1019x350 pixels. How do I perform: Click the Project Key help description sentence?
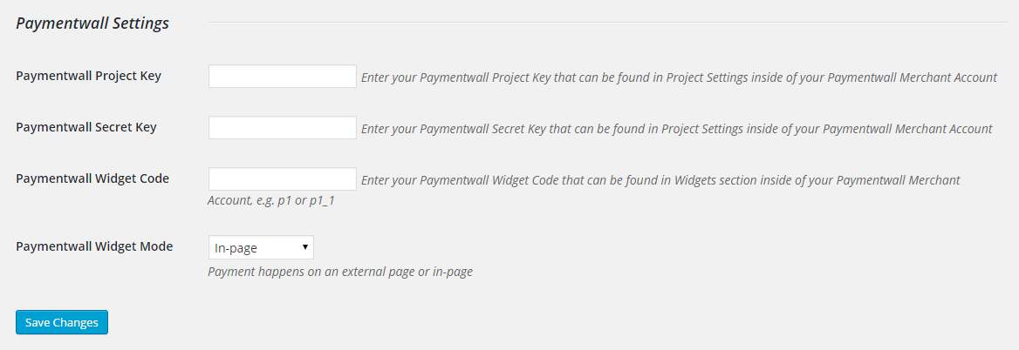pos(679,77)
